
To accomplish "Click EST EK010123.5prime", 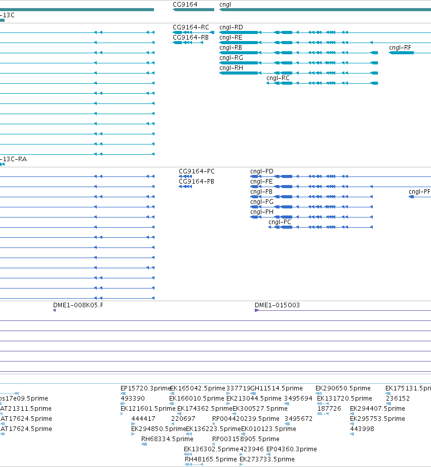I will tap(268, 428).
